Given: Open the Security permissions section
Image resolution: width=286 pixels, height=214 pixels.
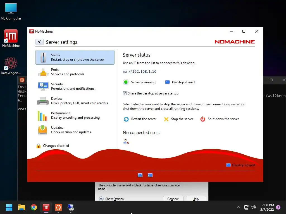Looking at the screenshot, I should click(x=75, y=86).
